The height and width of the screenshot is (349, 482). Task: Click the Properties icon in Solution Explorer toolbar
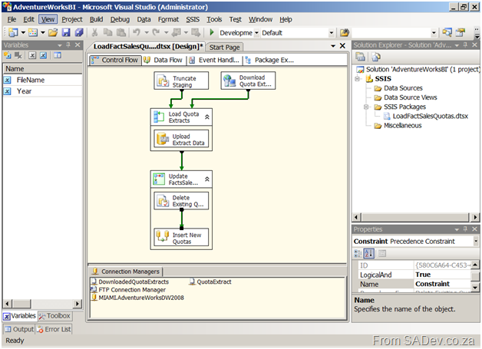[x=360, y=57]
